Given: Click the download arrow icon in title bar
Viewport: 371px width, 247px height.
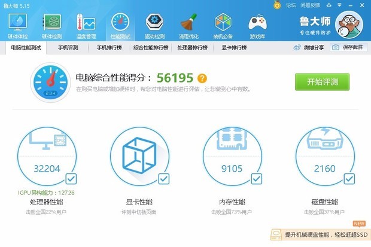Looking at the screenshot, I should click(329, 5).
